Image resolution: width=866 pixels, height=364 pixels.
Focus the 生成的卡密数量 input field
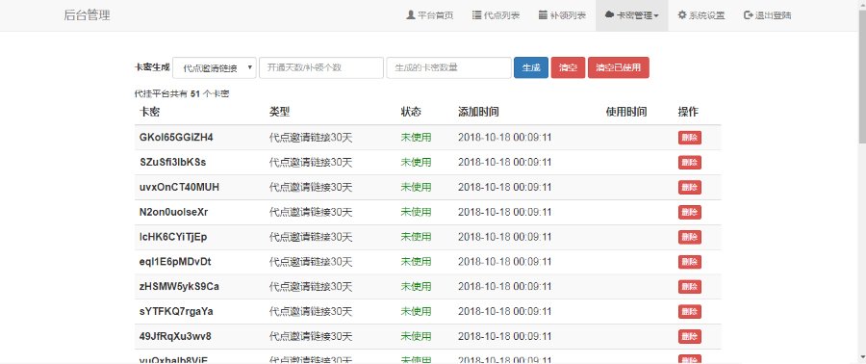click(449, 68)
